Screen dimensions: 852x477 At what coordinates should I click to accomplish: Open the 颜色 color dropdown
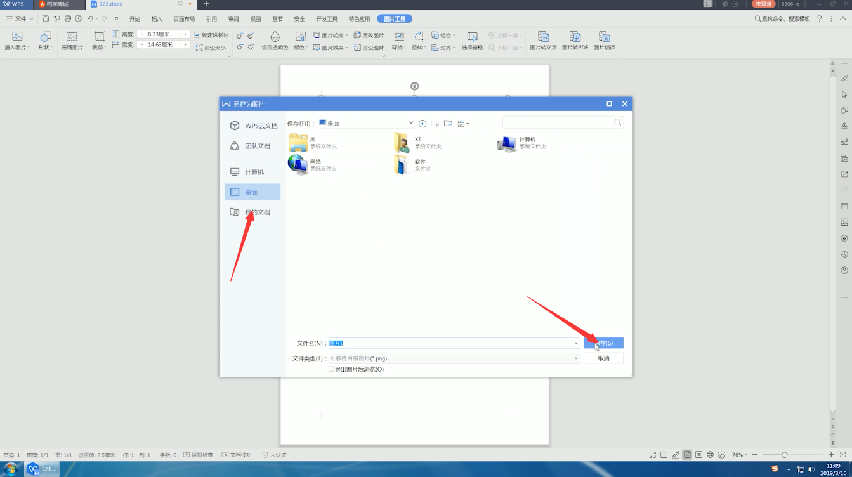coord(300,41)
